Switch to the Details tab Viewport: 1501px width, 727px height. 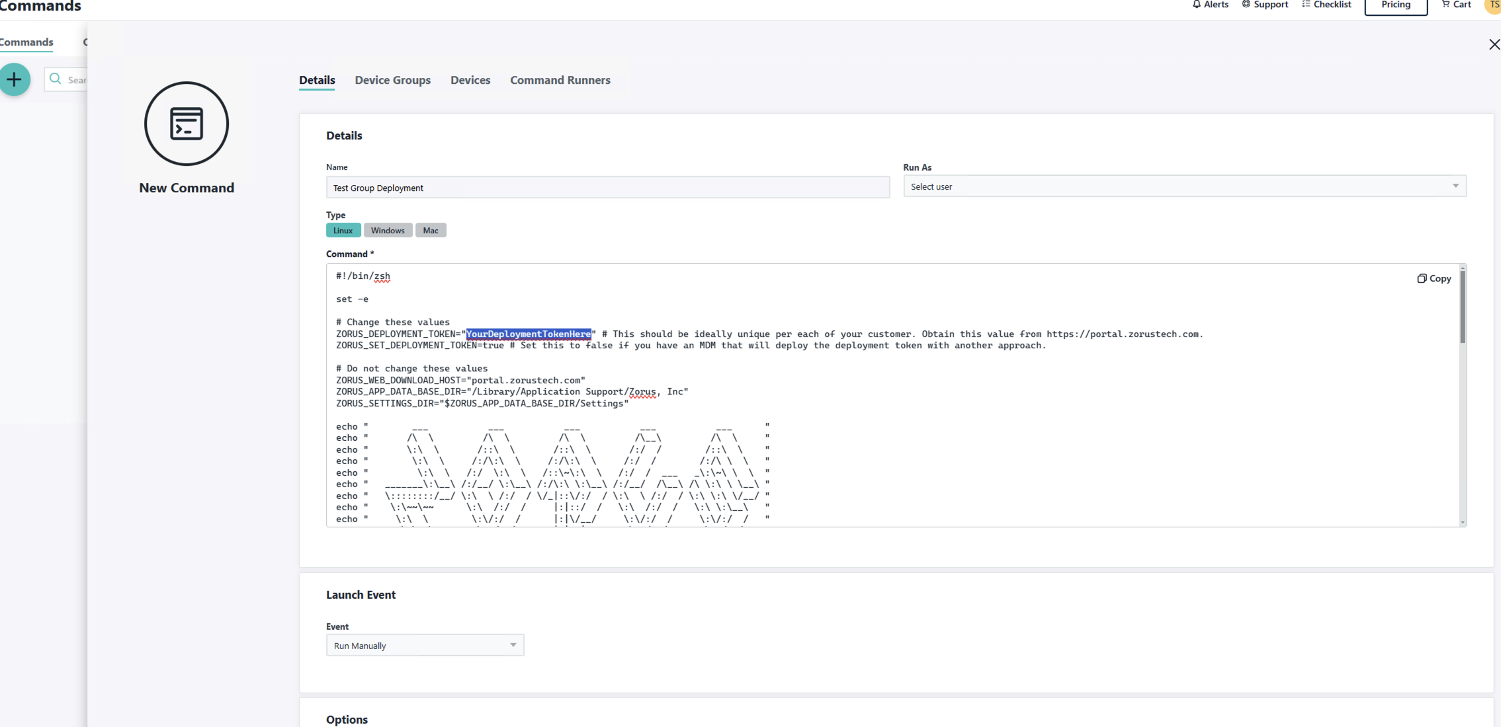[317, 80]
